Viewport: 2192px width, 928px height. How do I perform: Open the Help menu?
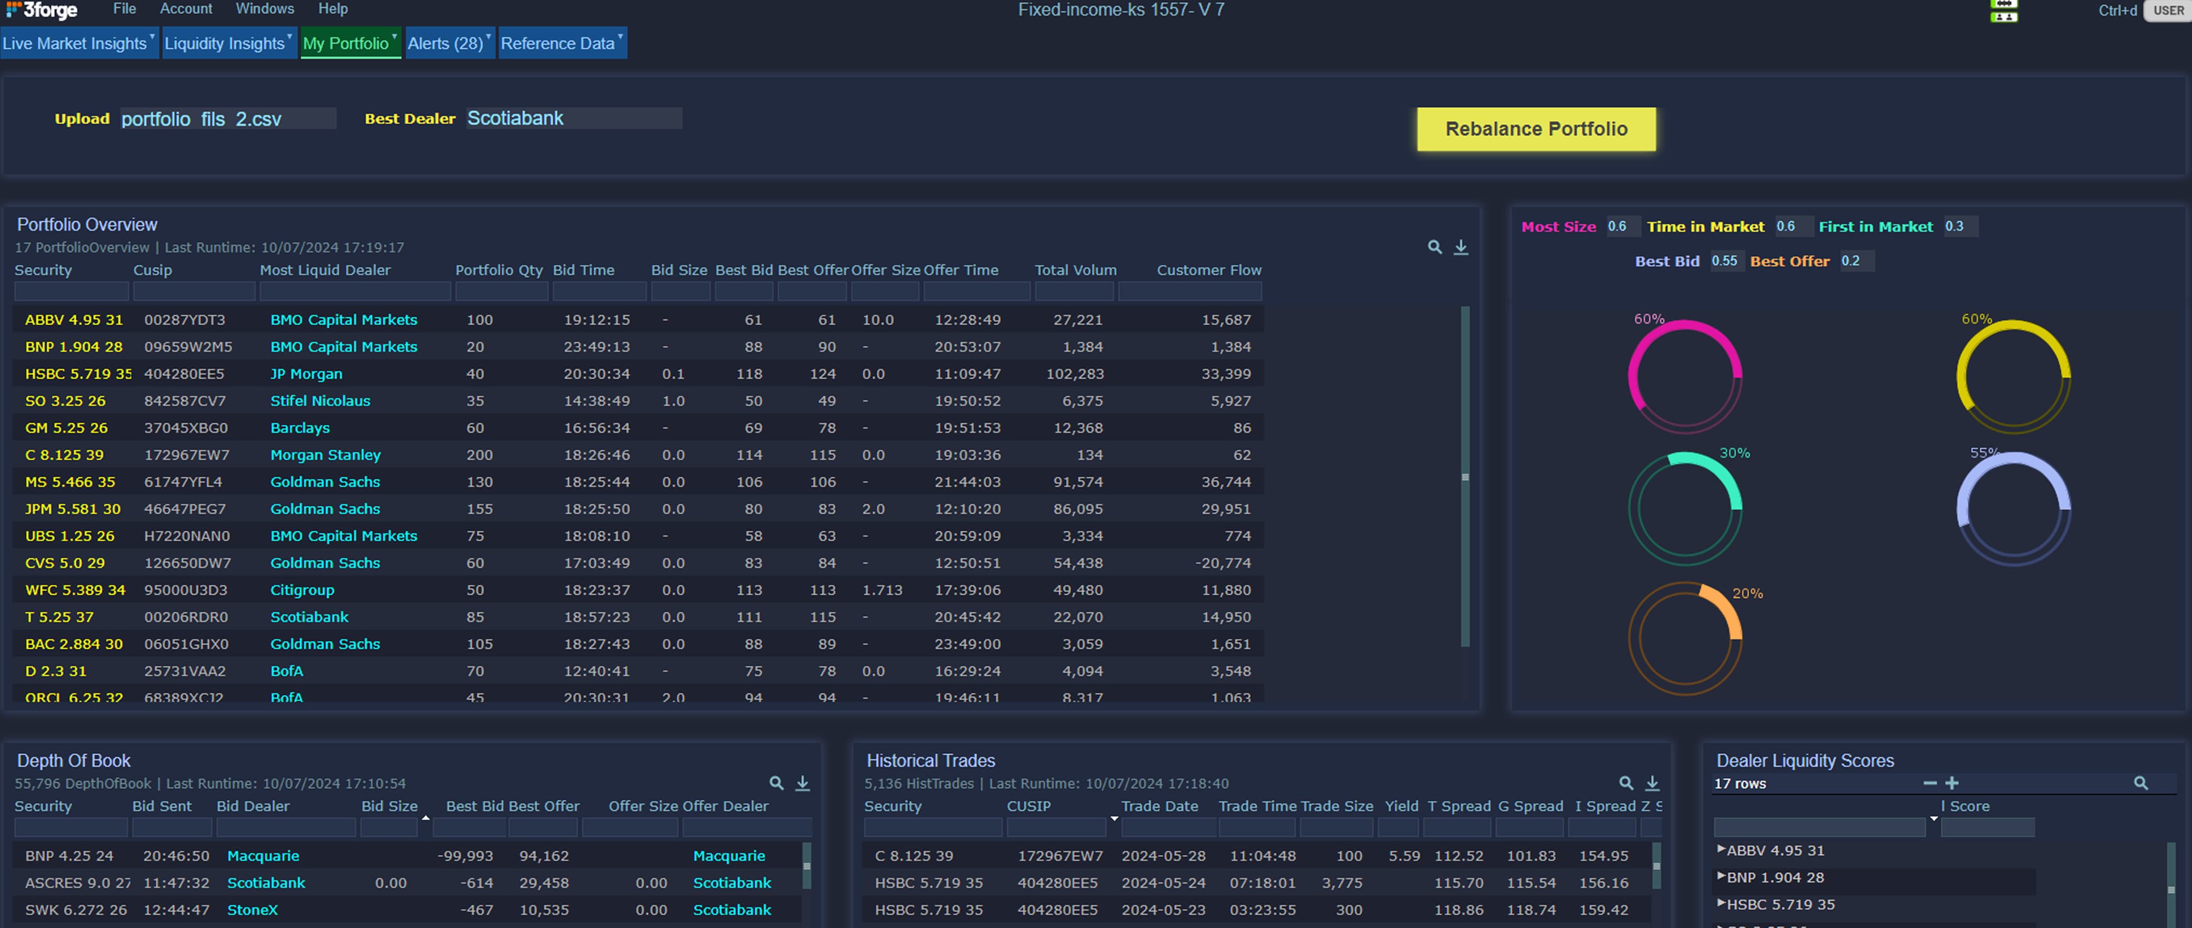coord(333,9)
